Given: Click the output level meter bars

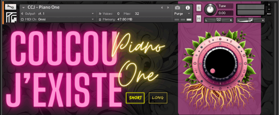Looking at the screenshot, I should 251,10.
